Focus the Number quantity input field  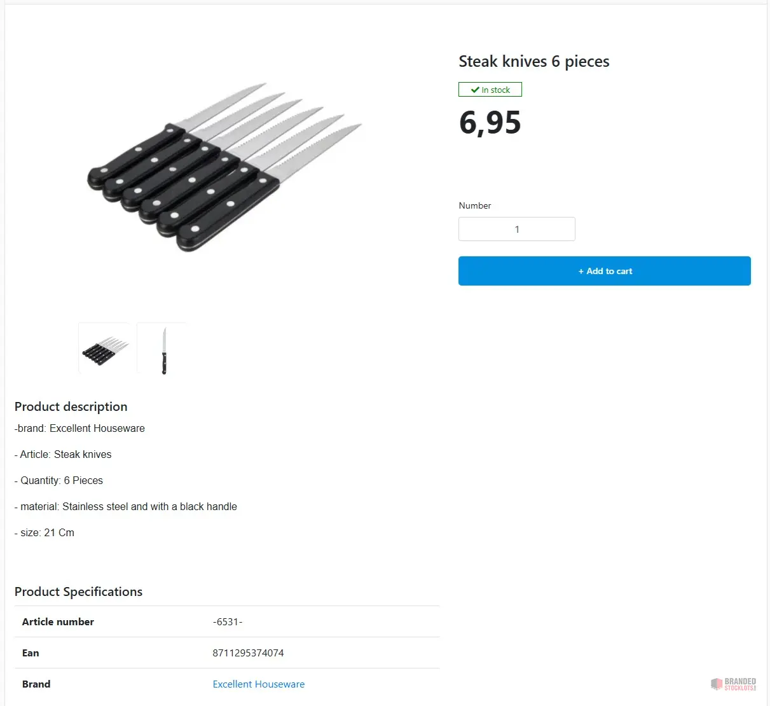pyautogui.click(x=516, y=229)
